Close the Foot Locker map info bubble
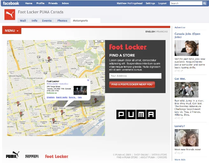 [x=88, y=80]
